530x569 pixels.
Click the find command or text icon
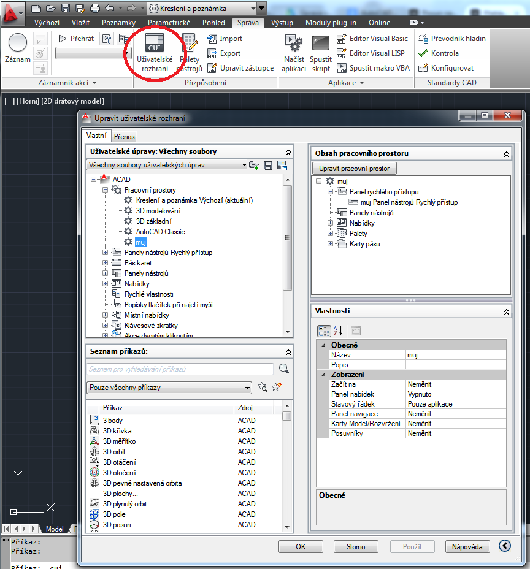coord(262,387)
